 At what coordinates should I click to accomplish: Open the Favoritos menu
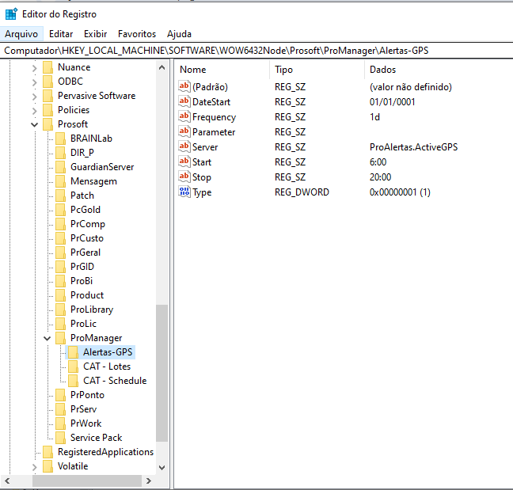pyautogui.click(x=137, y=34)
